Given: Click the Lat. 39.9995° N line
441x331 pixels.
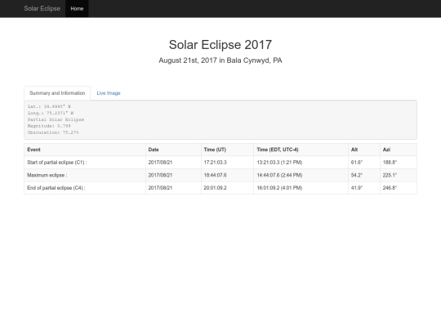Looking at the screenshot, I should (49, 106).
